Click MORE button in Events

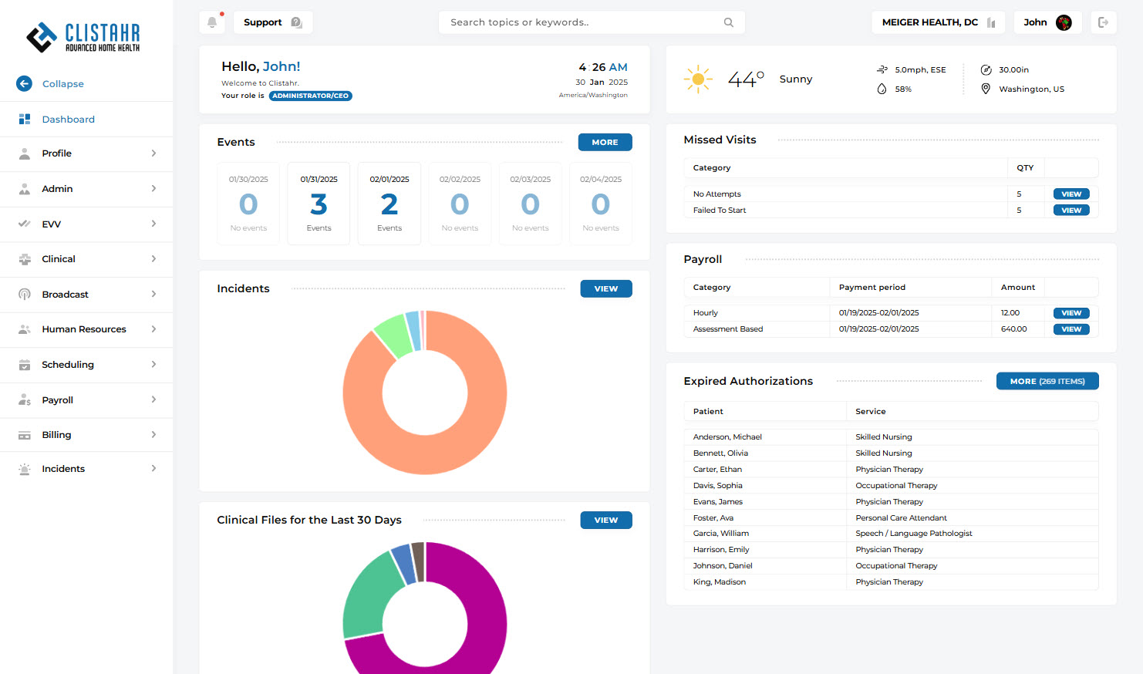pyautogui.click(x=605, y=142)
